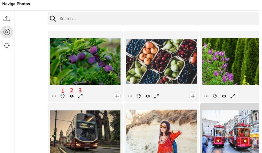This screenshot has width=262, height=153.
Task: Toggle eye preview under lilac flowers photo
Action: [x=224, y=96]
